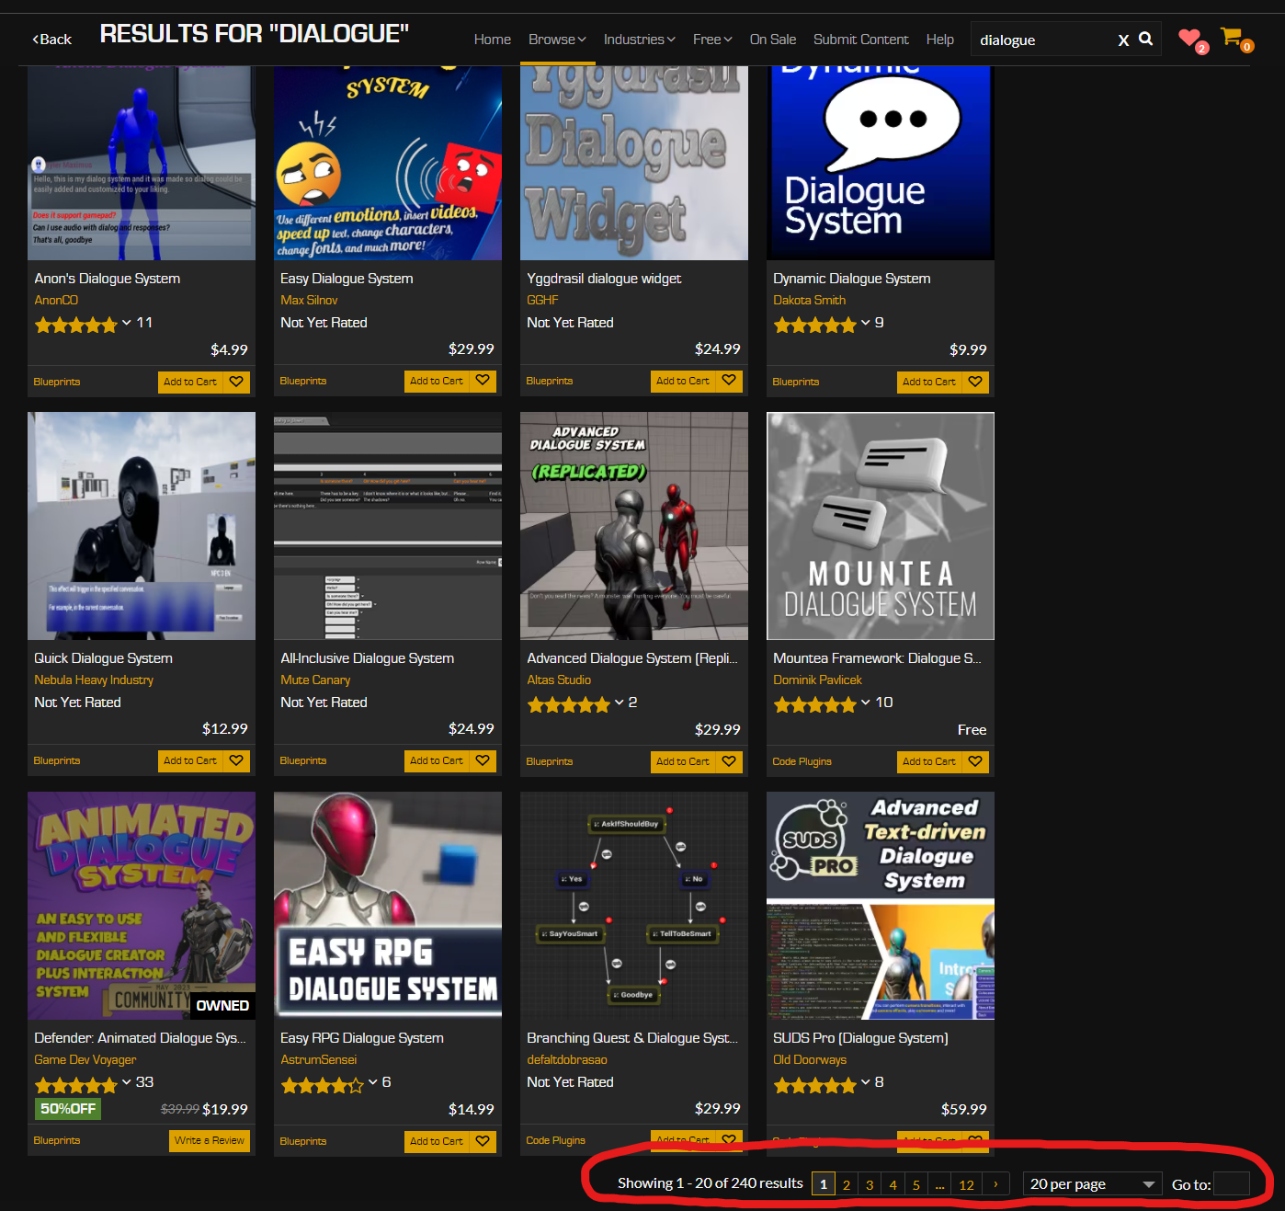Image resolution: width=1285 pixels, height=1211 pixels.
Task: Add Easy Dialogue System to cart
Action: [437, 381]
